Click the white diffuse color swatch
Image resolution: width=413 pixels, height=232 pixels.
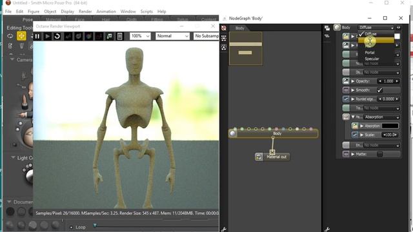pyautogui.click(x=397, y=36)
